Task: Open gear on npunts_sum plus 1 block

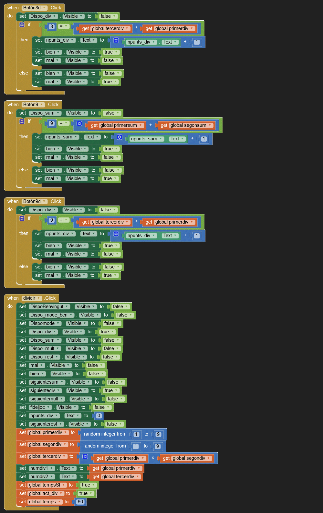Action: 120,137
